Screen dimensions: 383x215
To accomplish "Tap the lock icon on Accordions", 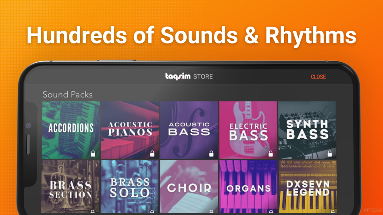I will click(93, 153).
